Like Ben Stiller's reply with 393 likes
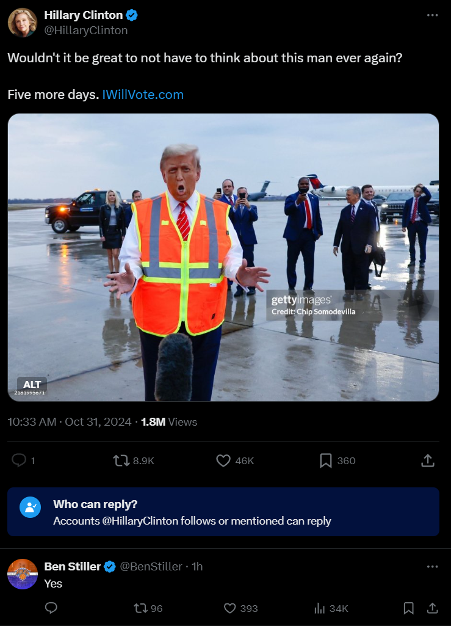Image resolution: width=451 pixels, height=626 pixels. click(x=230, y=608)
